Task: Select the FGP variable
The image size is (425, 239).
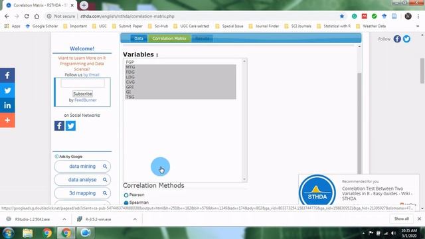Action: 180,62
